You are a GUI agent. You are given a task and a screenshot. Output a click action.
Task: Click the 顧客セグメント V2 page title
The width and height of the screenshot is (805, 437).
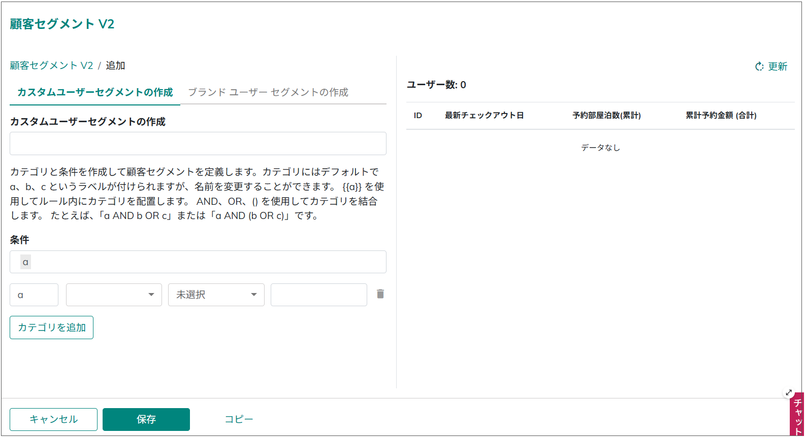[62, 24]
